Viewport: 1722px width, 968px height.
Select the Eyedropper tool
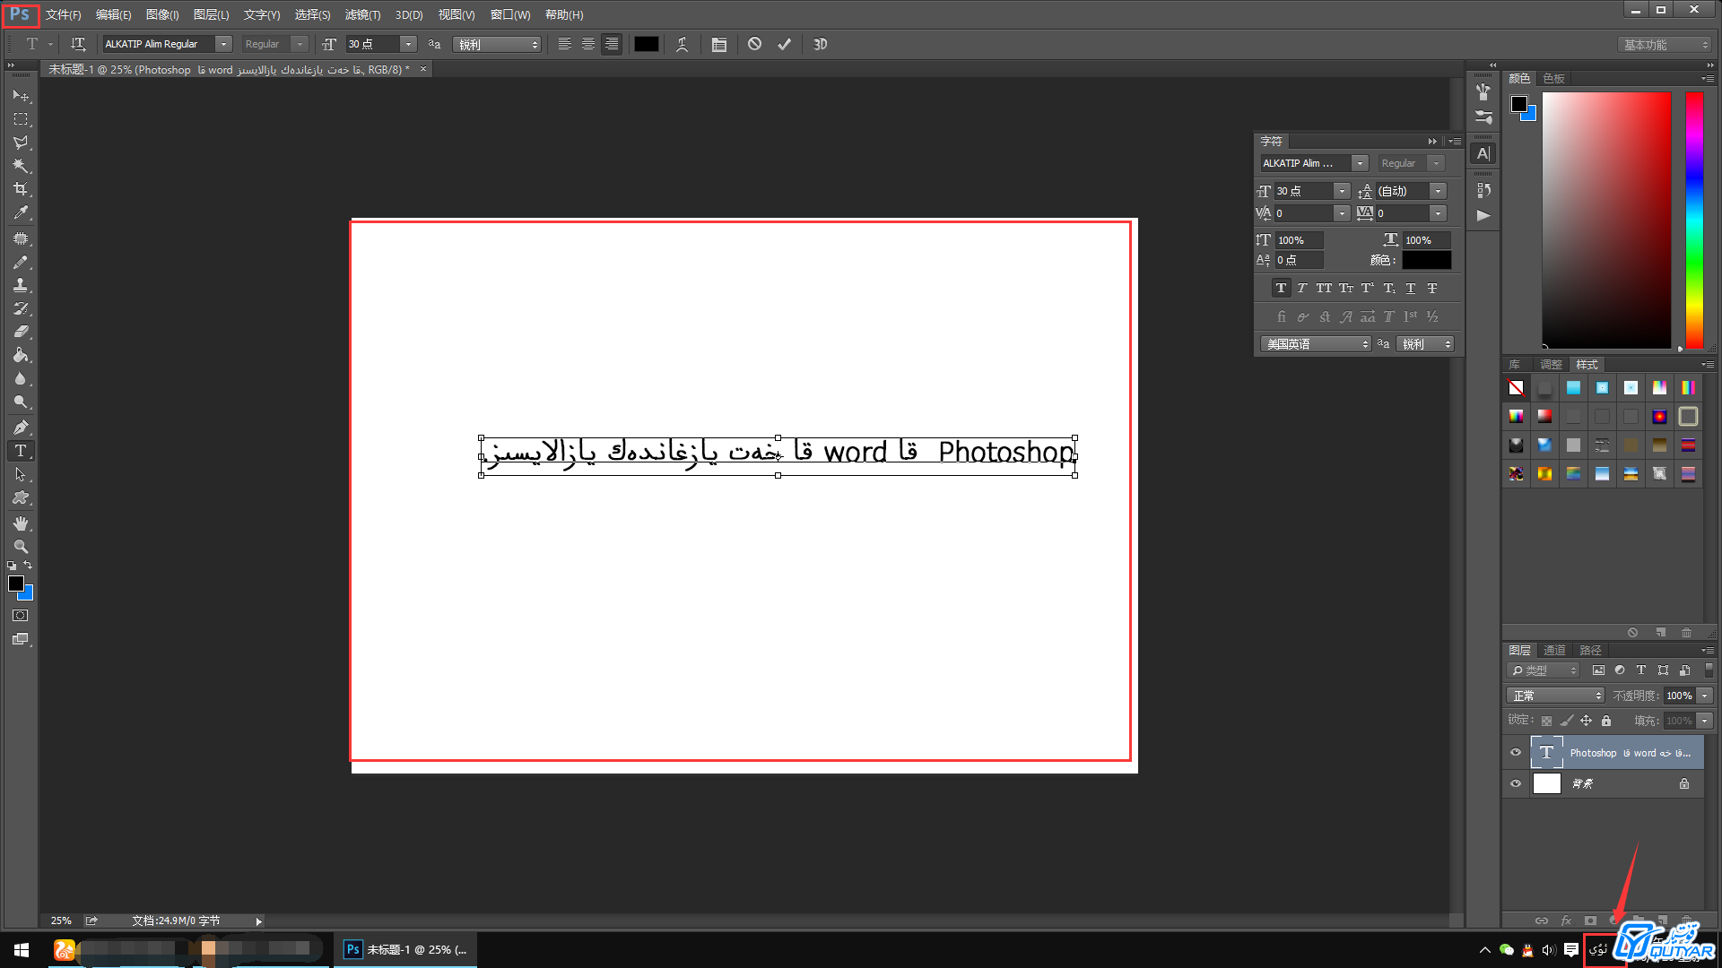(x=21, y=212)
